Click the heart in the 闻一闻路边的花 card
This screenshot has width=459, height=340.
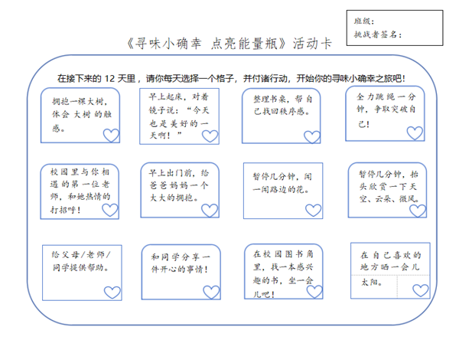coord(313,210)
